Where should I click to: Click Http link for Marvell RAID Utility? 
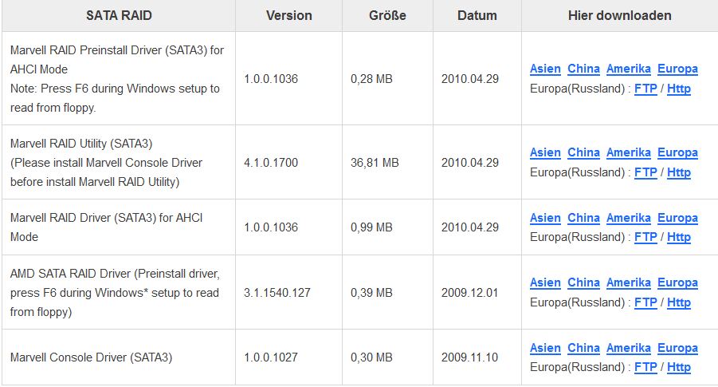[679, 172]
